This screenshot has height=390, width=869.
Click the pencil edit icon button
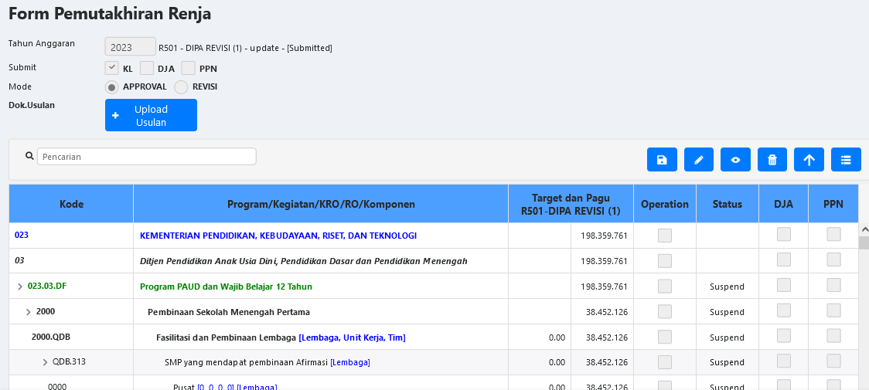(699, 160)
